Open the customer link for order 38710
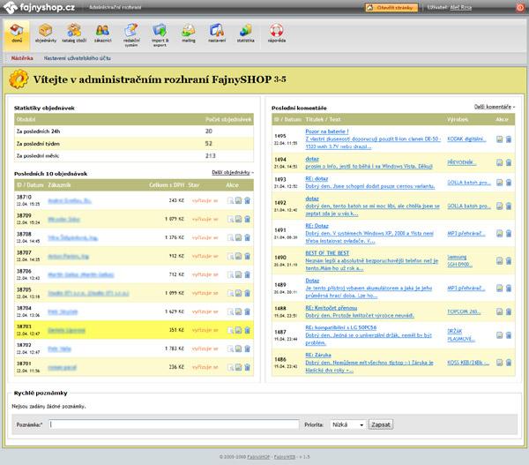 [x=70, y=200]
